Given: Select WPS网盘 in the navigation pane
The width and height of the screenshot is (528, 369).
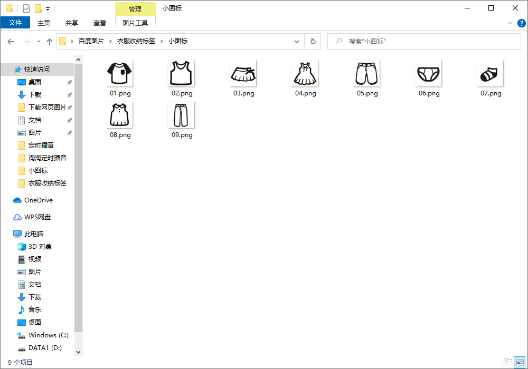Looking at the screenshot, I should click(x=37, y=217).
